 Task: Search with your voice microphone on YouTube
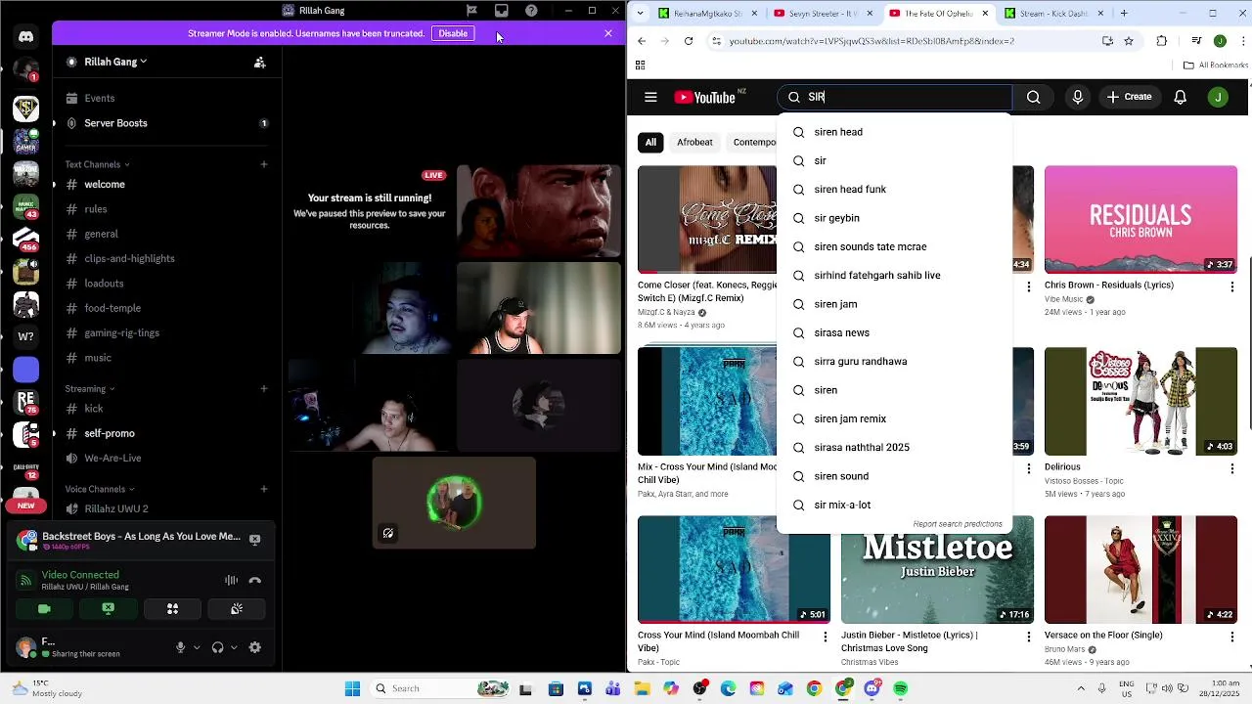point(1077,97)
